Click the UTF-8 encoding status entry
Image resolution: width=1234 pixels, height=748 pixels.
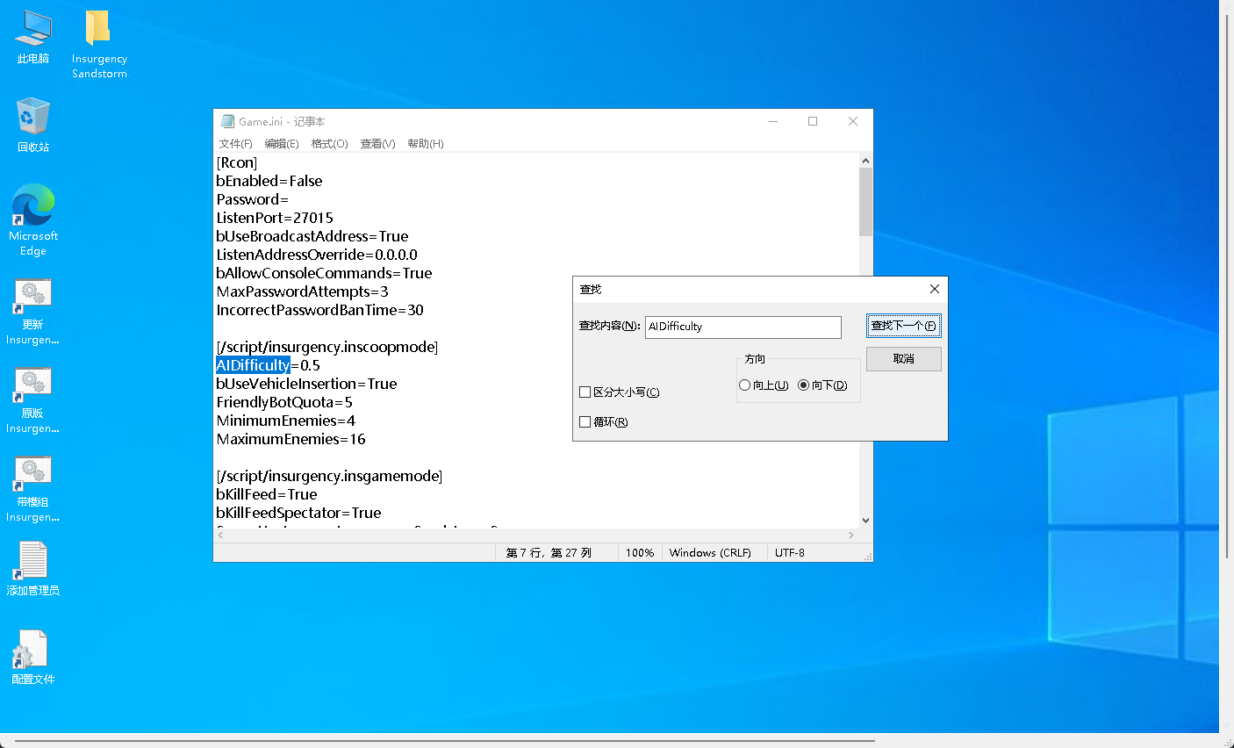tap(790, 553)
